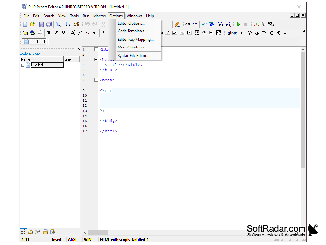Apply italic formatting
The height and width of the screenshot is (245, 326).
click(56, 33)
